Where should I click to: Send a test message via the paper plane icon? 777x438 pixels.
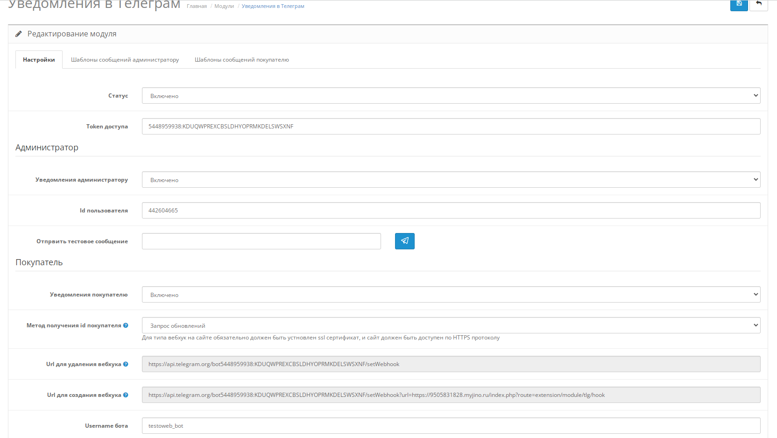(404, 241)
